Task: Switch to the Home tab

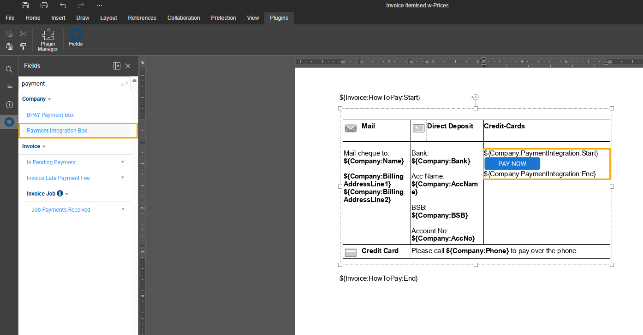Action: 33,17
